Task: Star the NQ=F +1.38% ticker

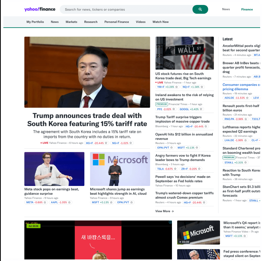Action: [202, 87]
